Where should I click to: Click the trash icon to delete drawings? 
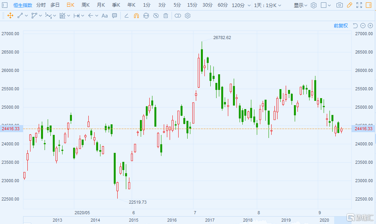click(166, 16)
